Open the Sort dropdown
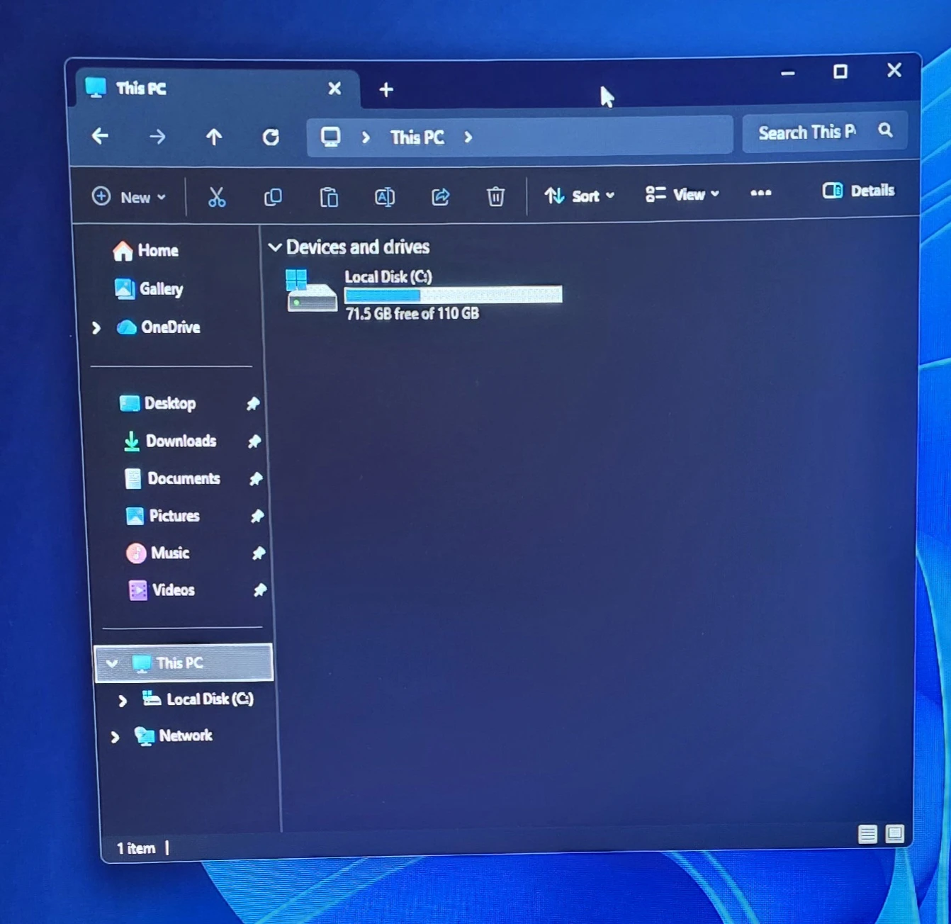 point(580,196)
